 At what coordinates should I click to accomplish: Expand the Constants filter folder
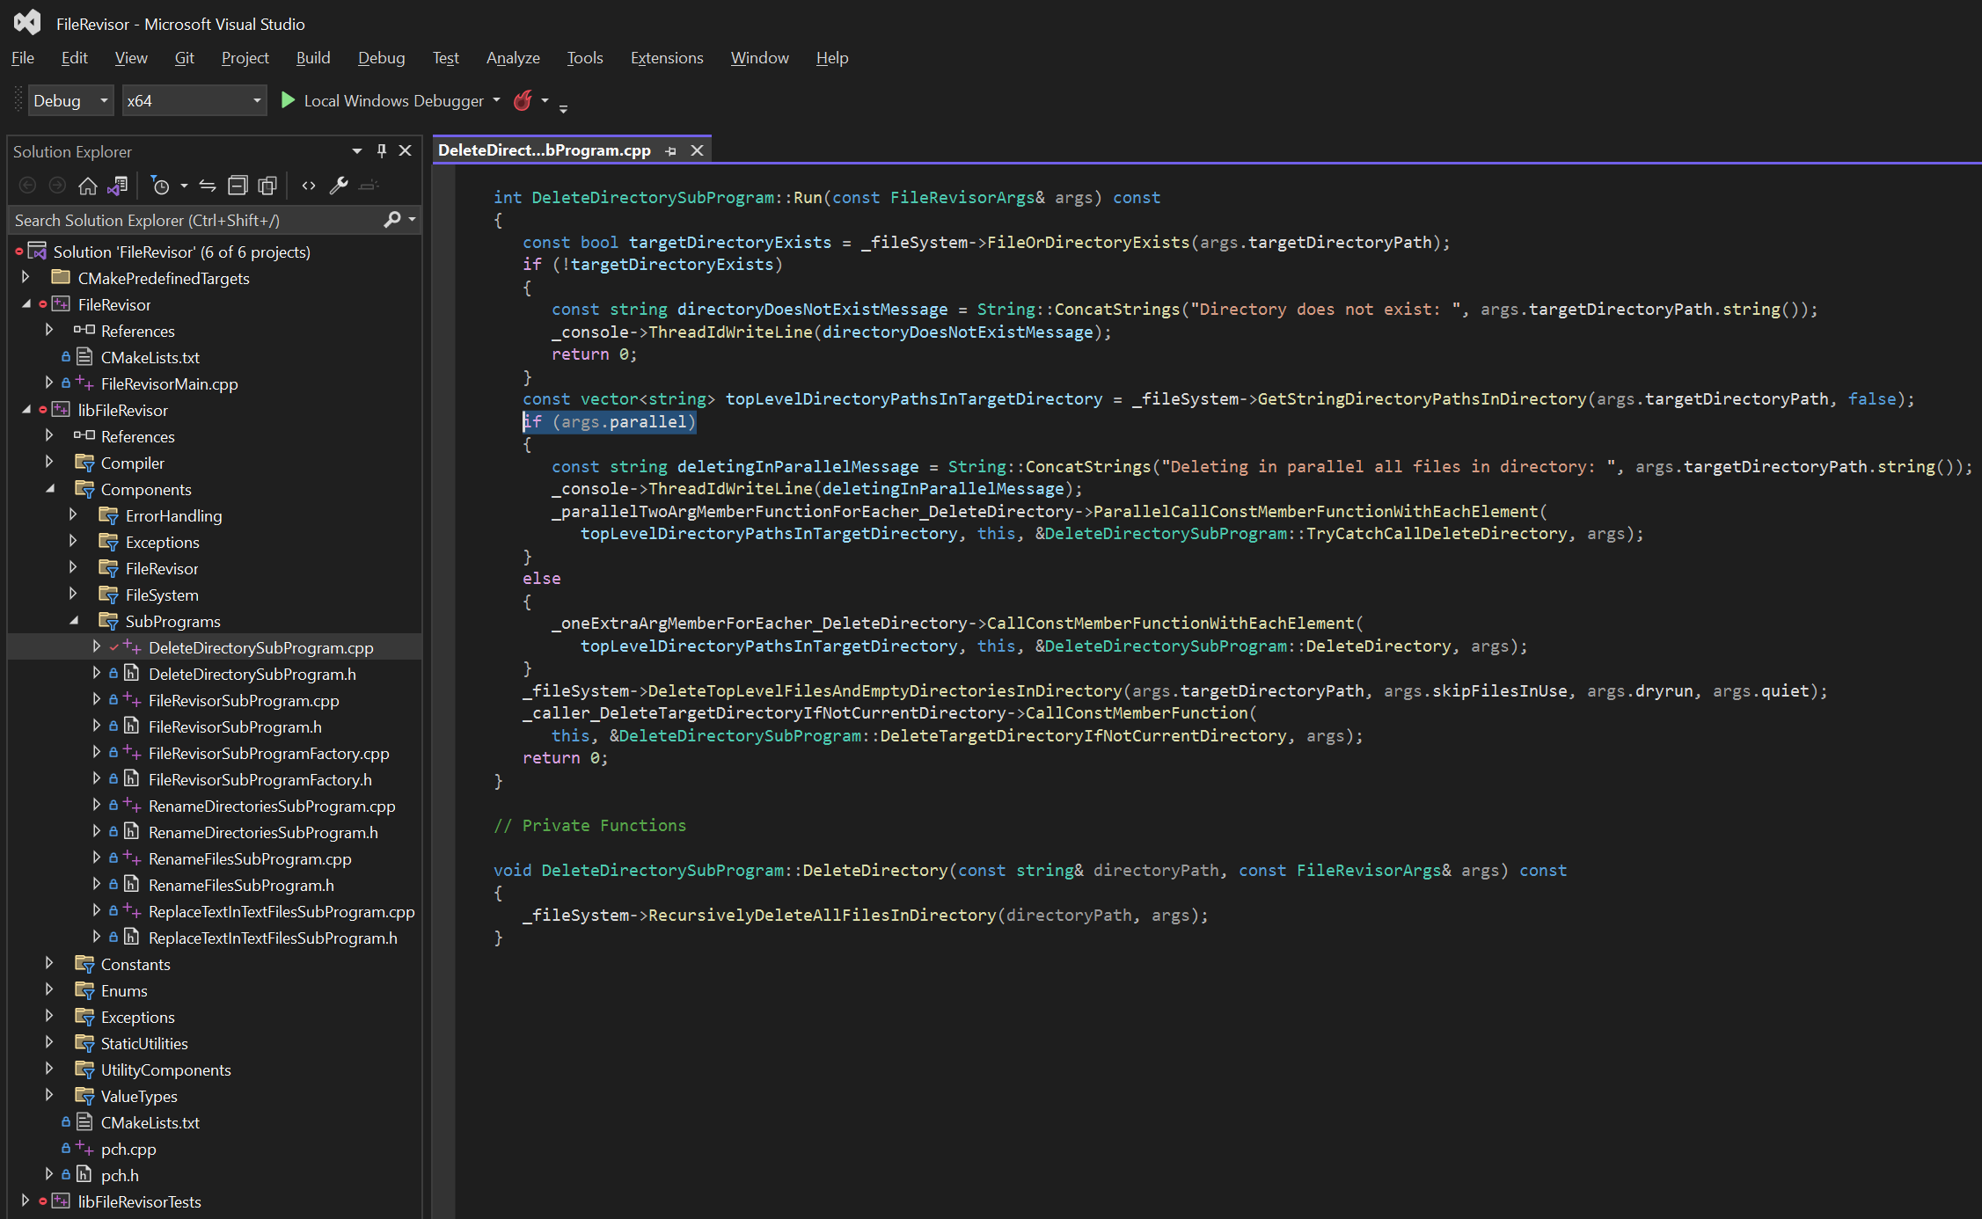pos(49,963)
